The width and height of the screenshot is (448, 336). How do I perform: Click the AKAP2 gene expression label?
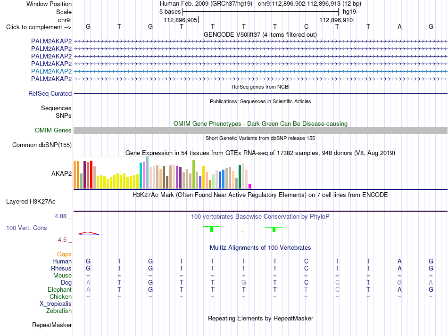tap(61, 173)
